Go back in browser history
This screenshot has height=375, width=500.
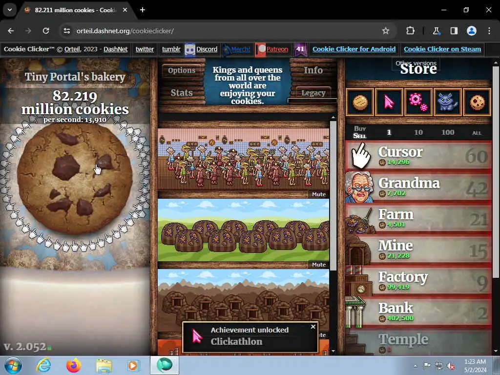pyautogui.click(x=11, y=31)
